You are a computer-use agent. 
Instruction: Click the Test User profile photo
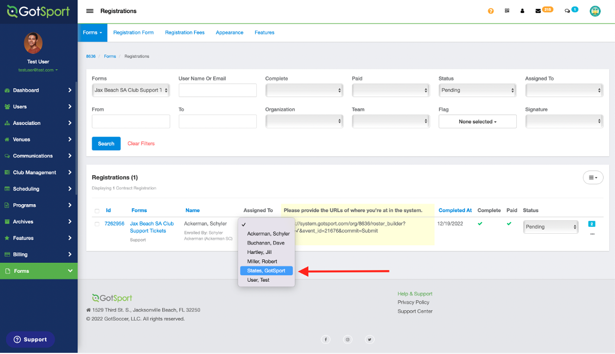click(33, 43)
